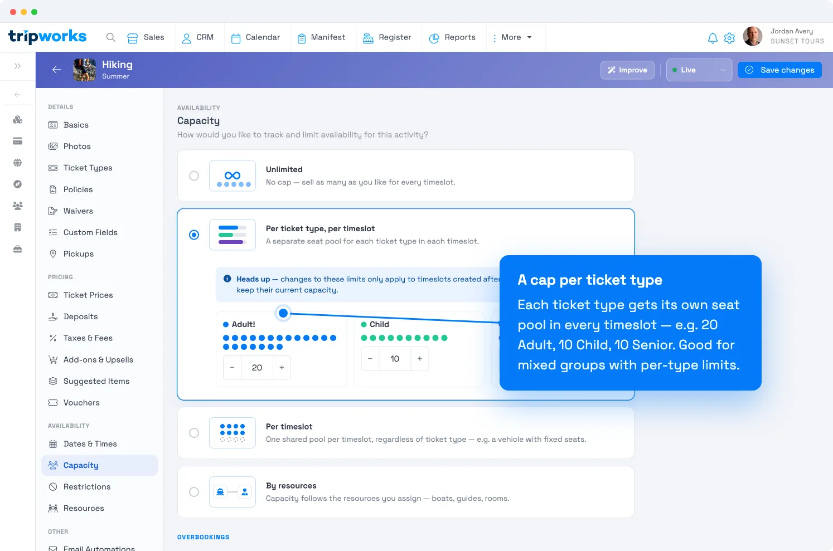Open the cubes icon in left rail
The height and width of the screenshot is (551, 833).
coord(18,119)
